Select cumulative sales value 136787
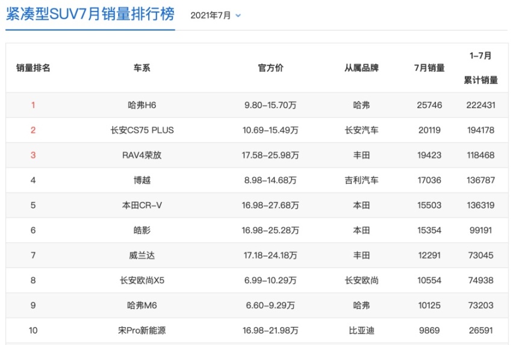513x345 pixels. click(480, 180)
